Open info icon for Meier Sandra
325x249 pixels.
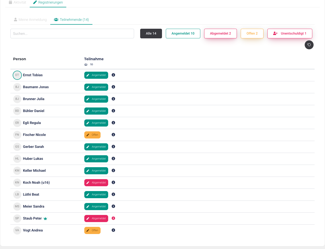[113, 206]
